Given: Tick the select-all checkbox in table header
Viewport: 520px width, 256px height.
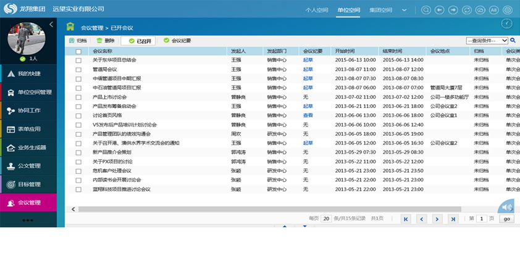Looking at the screenshot, I should (78, 51).
